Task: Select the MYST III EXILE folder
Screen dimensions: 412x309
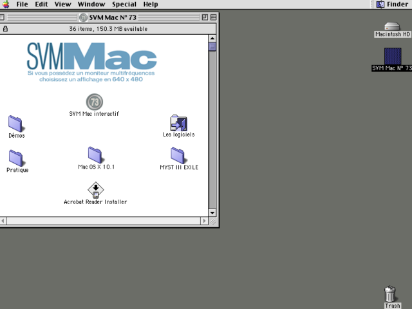Action: point(178,155)
